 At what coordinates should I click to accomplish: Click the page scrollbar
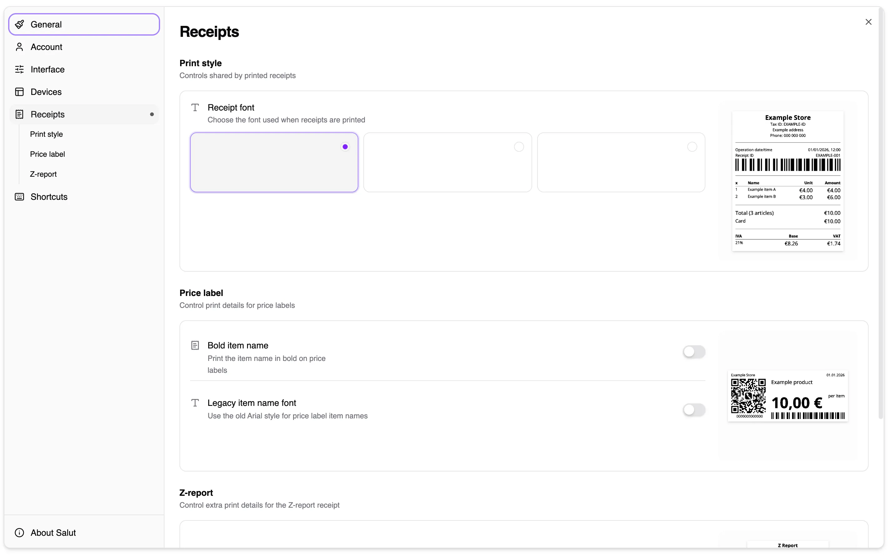tap(881, 214)
